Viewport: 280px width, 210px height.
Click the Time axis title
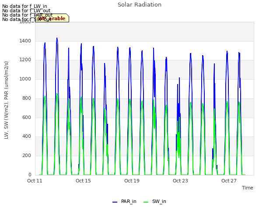(x=248, y=188)
